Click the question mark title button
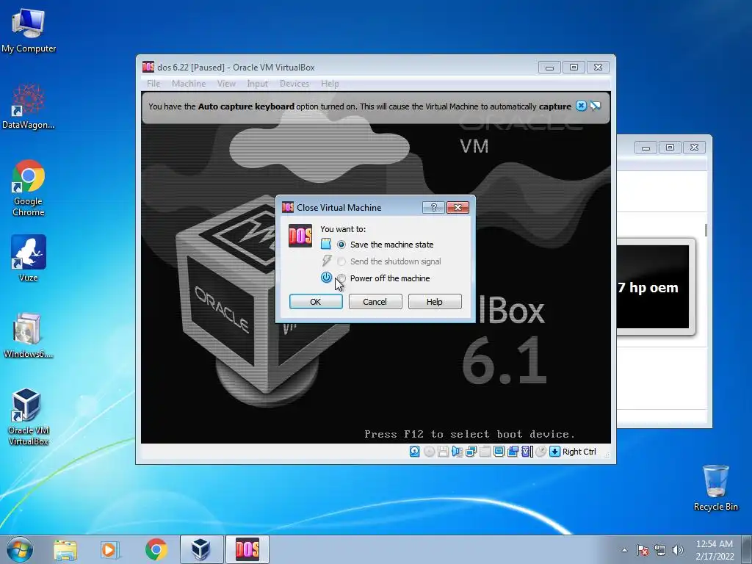This screenshot has width=752, height=564. (x=433, y=207)
